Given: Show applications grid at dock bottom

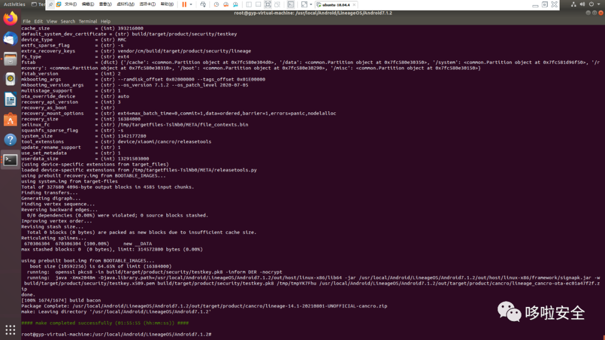Looking at the screenshot, I should [11, 329].
